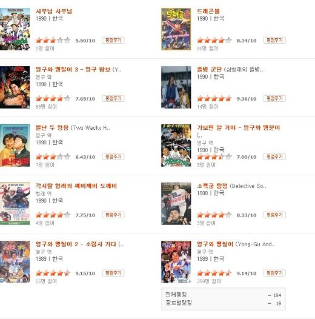Screen dimensions: 315x319
Task: Click the star rating icons for 드래곤볼
Action: click(214, 40)
